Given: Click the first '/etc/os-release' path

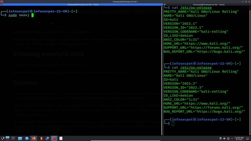Looking at the screenshot, I should point(196,8).
